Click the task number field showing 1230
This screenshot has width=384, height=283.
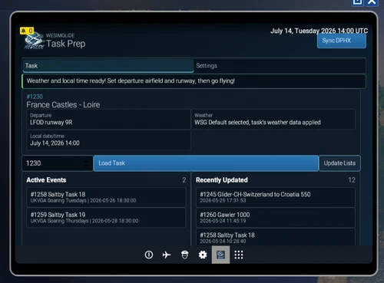(58, 163)
